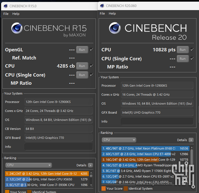
Task: Open Details arrow in the R20 Ranking
Action: coord(191,140)
